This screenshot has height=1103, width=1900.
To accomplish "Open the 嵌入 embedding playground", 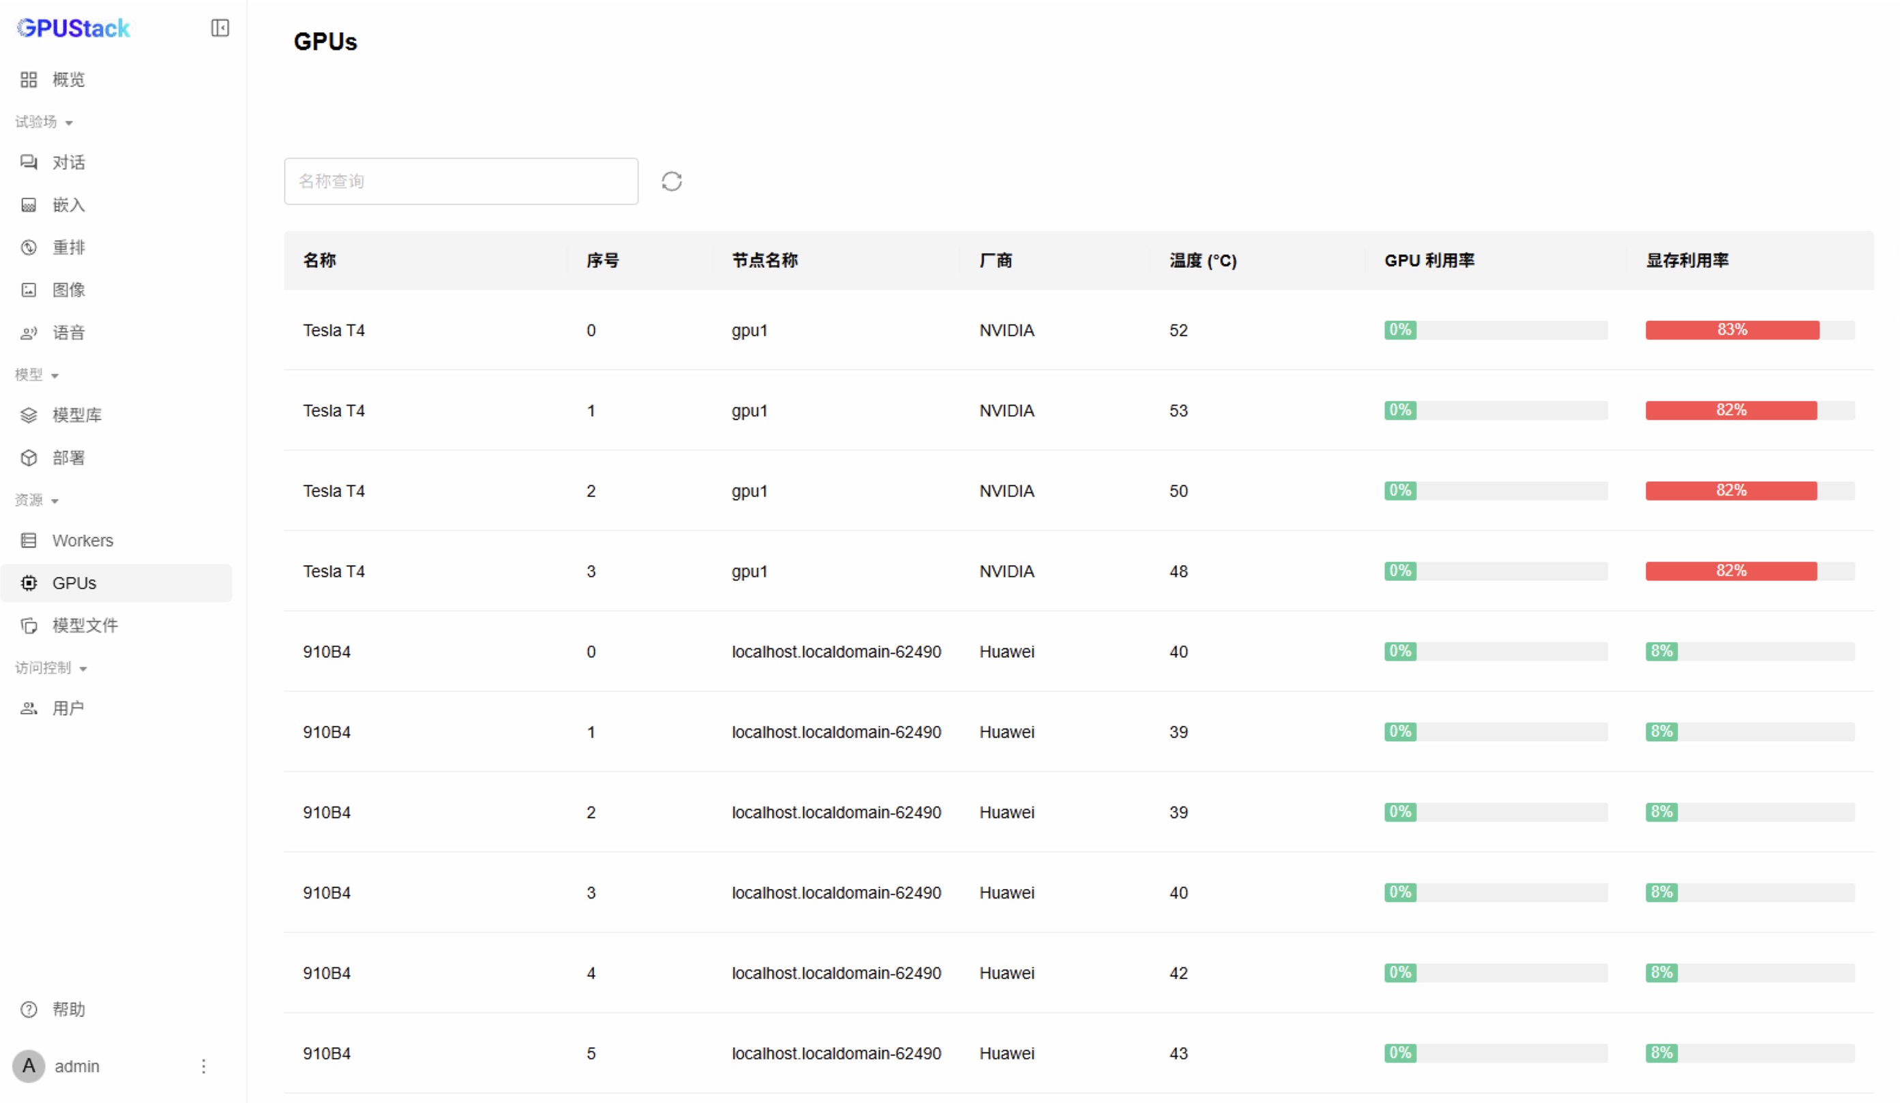I will point(68,205).
